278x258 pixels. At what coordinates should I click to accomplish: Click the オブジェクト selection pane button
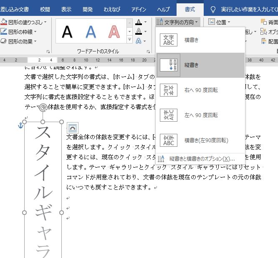tap(269, 32)
